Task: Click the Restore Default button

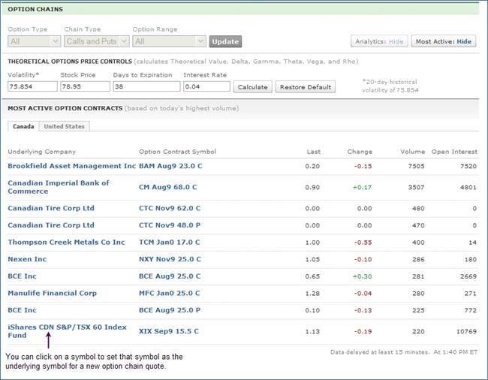Action: (x=306, y=87)
